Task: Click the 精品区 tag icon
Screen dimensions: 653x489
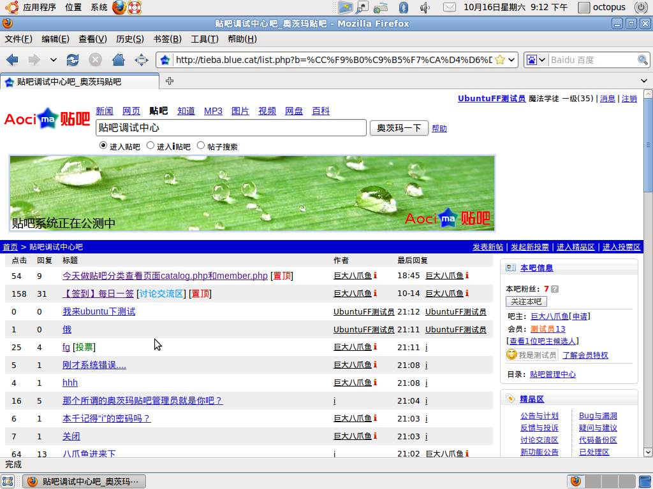Action: (511, 399)
